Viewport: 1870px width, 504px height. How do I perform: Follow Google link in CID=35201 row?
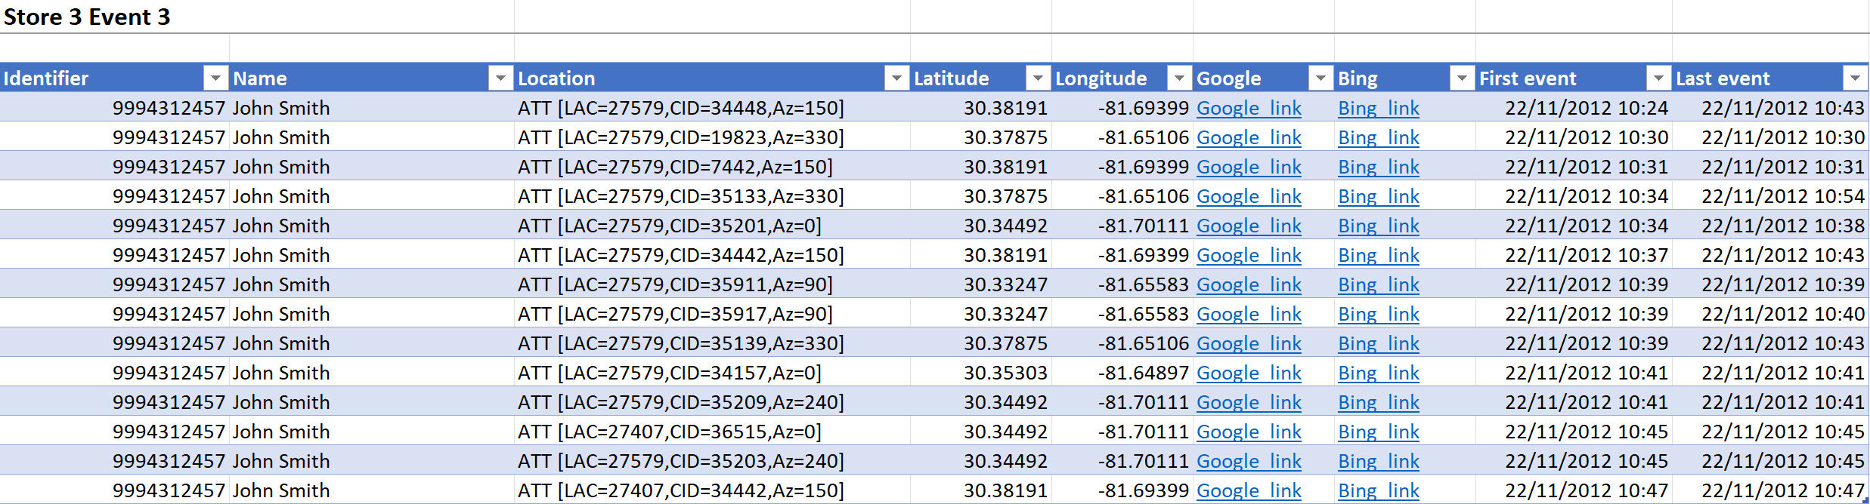point(1249,226)
